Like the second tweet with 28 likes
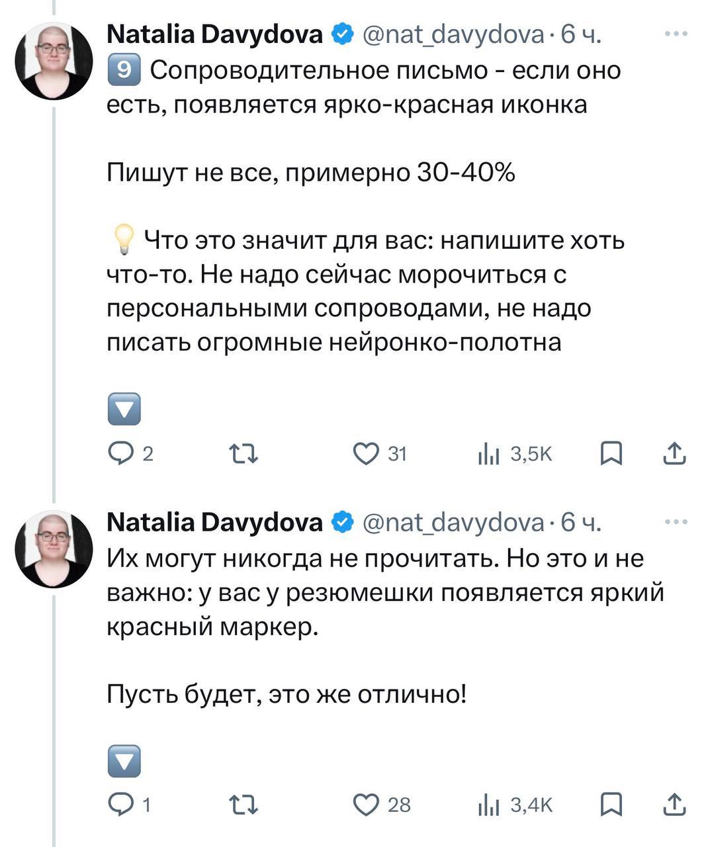Screen dimensions: 706x847 click(x=365, y=805)
